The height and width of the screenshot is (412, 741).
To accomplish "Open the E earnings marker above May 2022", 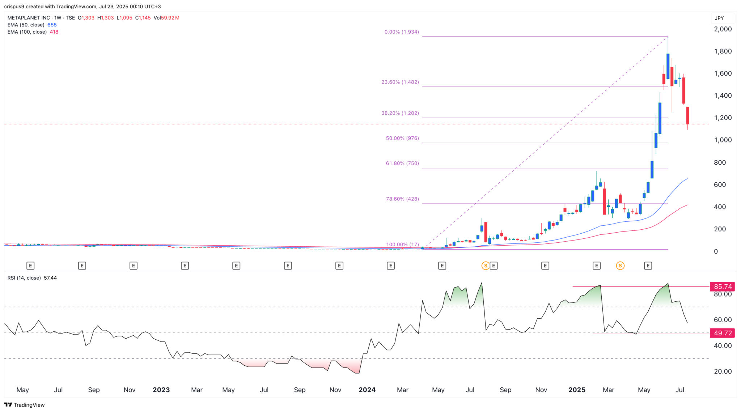I will point(30,266).
